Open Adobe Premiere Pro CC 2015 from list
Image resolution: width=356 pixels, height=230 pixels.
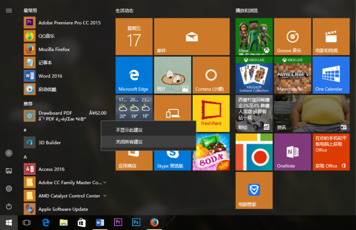(65, 23)
